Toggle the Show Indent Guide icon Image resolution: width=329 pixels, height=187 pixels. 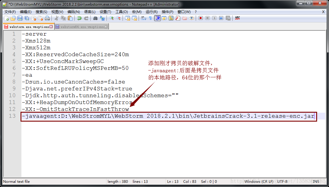click(x=158, y=18)
